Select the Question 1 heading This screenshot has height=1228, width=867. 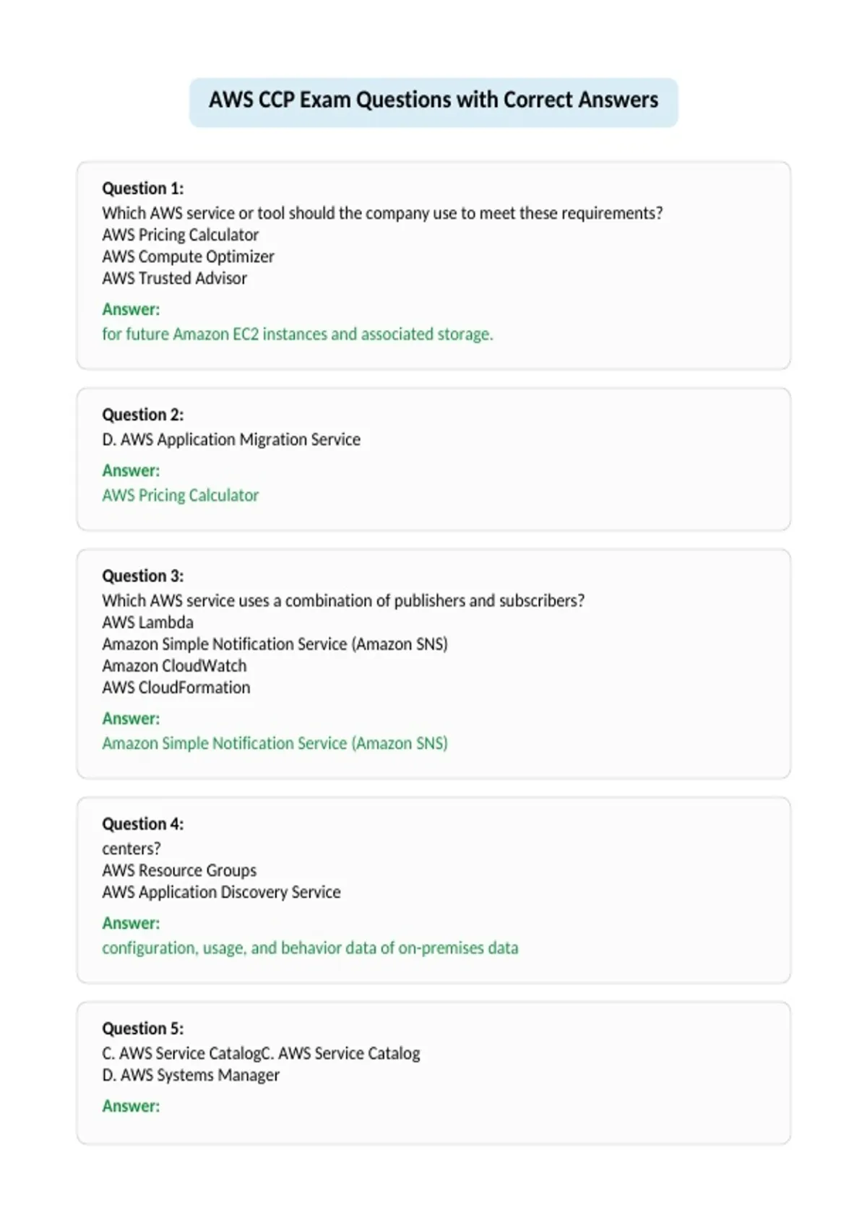coord(142,189)
